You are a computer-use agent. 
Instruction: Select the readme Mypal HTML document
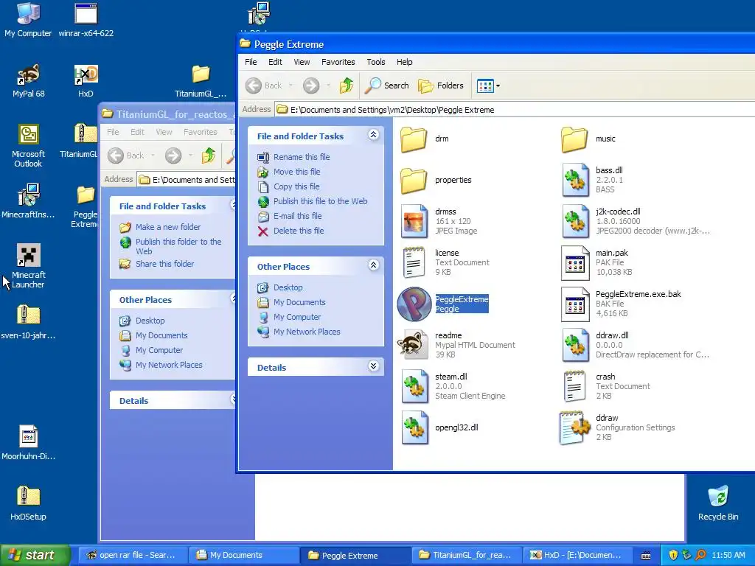pos(413,345)
